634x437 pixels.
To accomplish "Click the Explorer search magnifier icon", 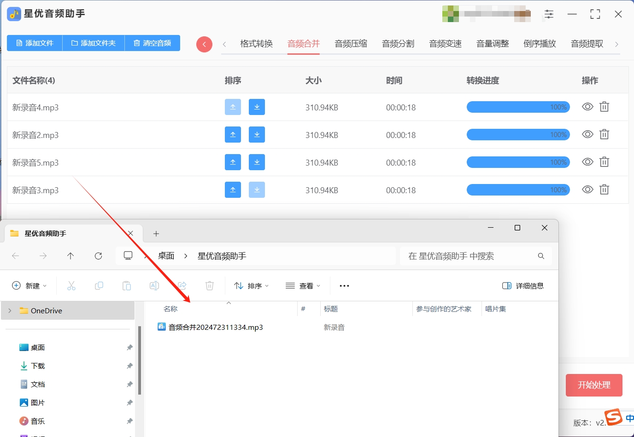I will coord(541,256).
